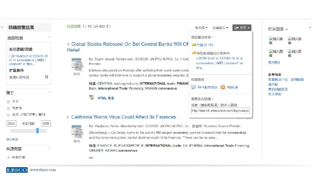Click the RSS feed orange icon
Viewport: 312px width, 176px height.
(x=223, y=87)
